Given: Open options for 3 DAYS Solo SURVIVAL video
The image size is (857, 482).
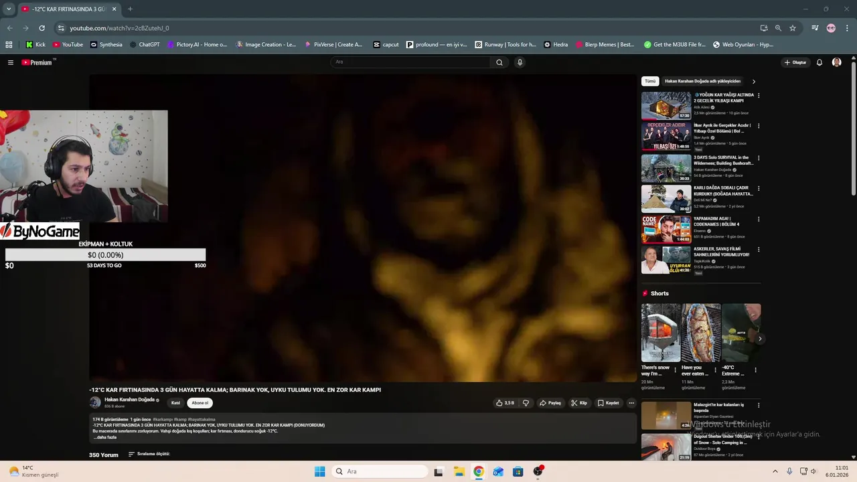Looking at the screenshot, I should tap(759, 158).
